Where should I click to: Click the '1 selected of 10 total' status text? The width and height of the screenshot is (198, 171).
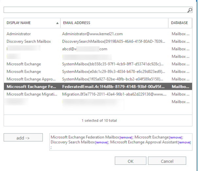pyautogui.click(x=99, y=120)
